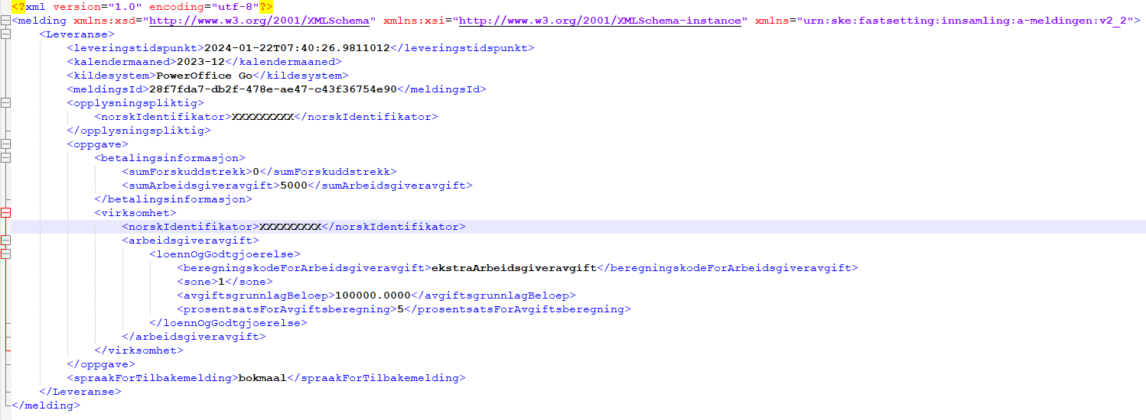
Task: Click the encoding "utf-8" attribute
Action: pos(204,7)
